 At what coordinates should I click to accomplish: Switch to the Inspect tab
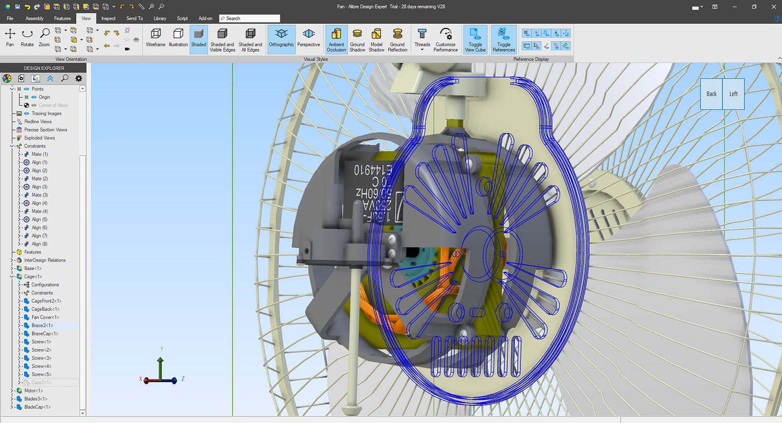click(108, 18)
